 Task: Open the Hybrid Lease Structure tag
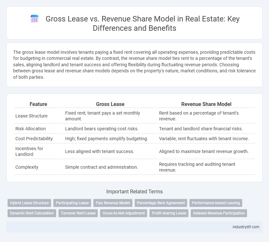click(x=29, y=203)
